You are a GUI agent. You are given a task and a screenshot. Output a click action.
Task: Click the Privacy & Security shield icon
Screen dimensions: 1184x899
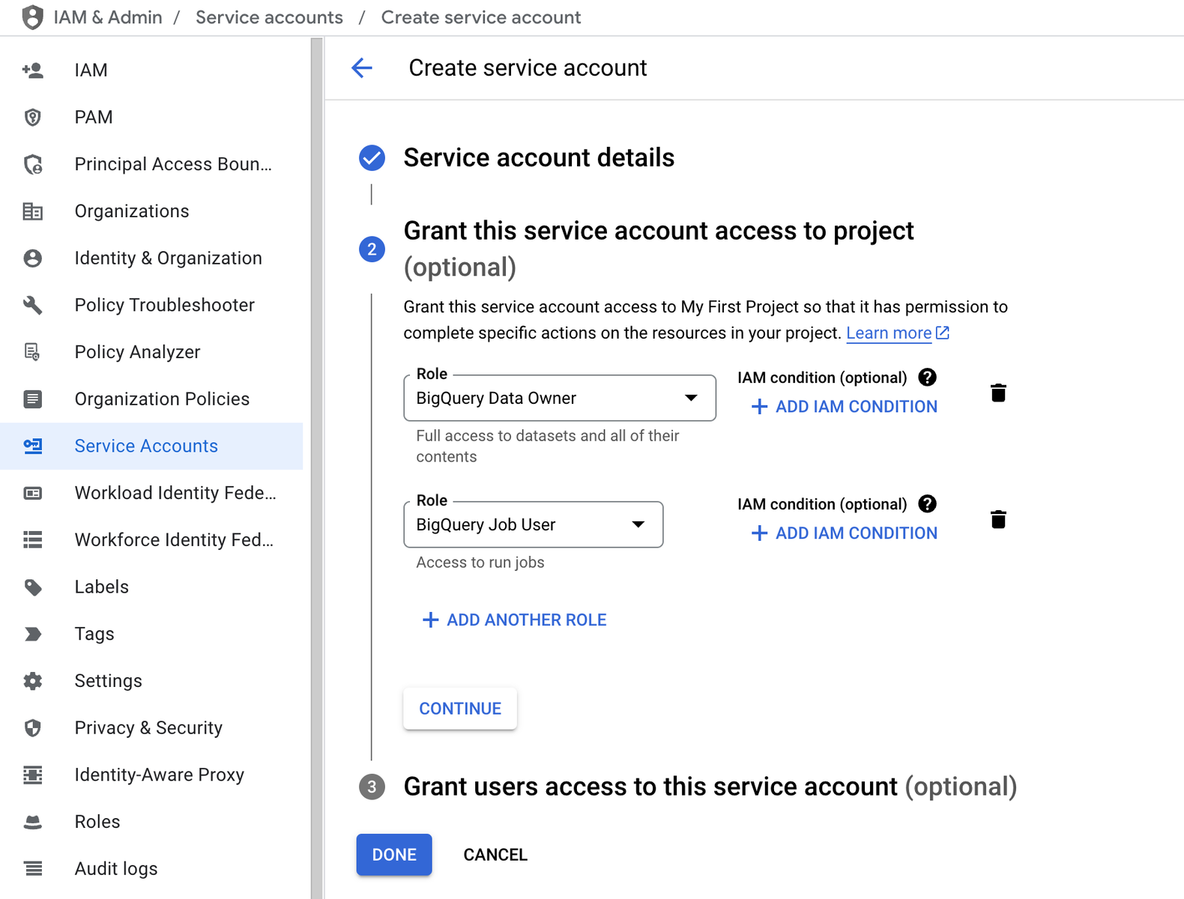coord(32,728)
